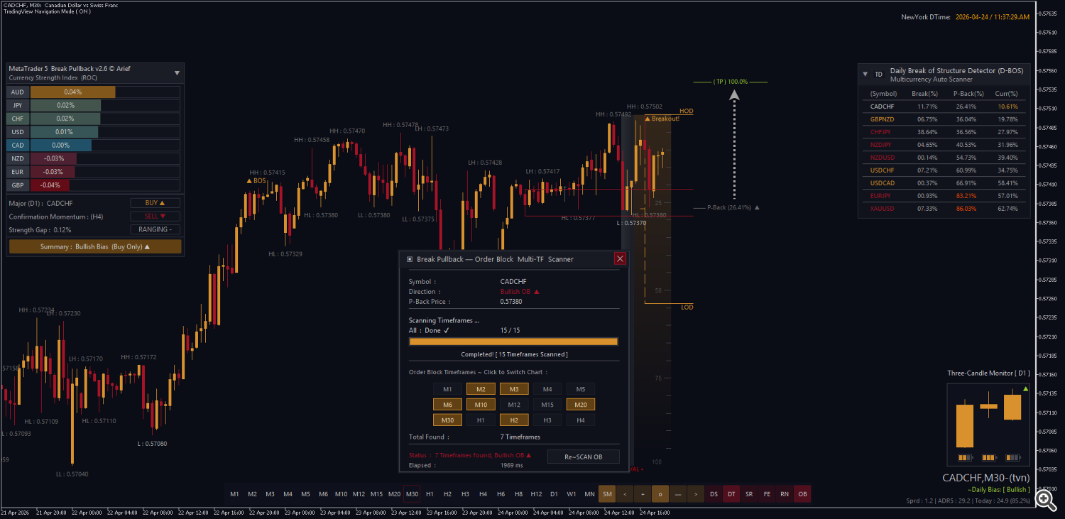
Task: Click the TD icon in D-BOS panel header
Action: (x=878, y=74)
